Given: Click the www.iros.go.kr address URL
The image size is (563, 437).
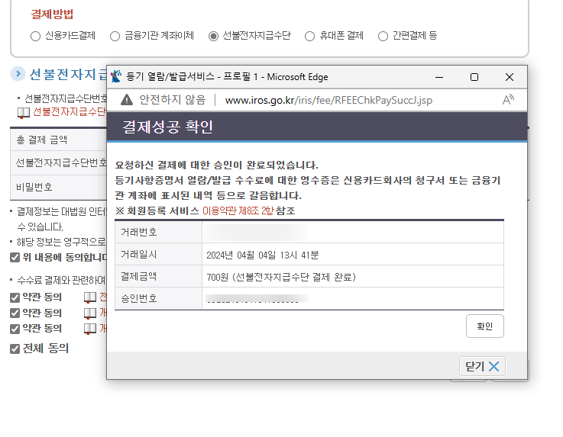Looking at the screenshot, I should tap(328, 100).
